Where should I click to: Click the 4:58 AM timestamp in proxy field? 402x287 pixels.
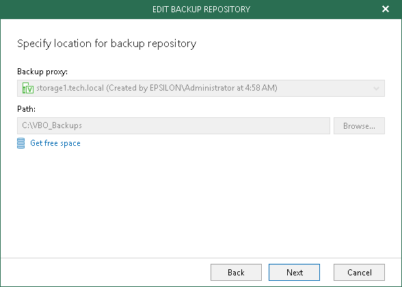260,88
